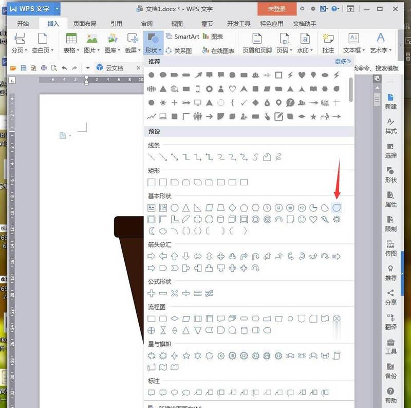Select the isosceles triangle in 基本形状
Screen dimensions: 411x408
(186, 208)
